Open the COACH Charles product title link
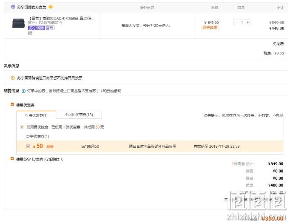 point(61,18)
